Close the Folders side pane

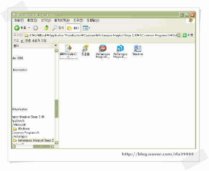[56, 45]
